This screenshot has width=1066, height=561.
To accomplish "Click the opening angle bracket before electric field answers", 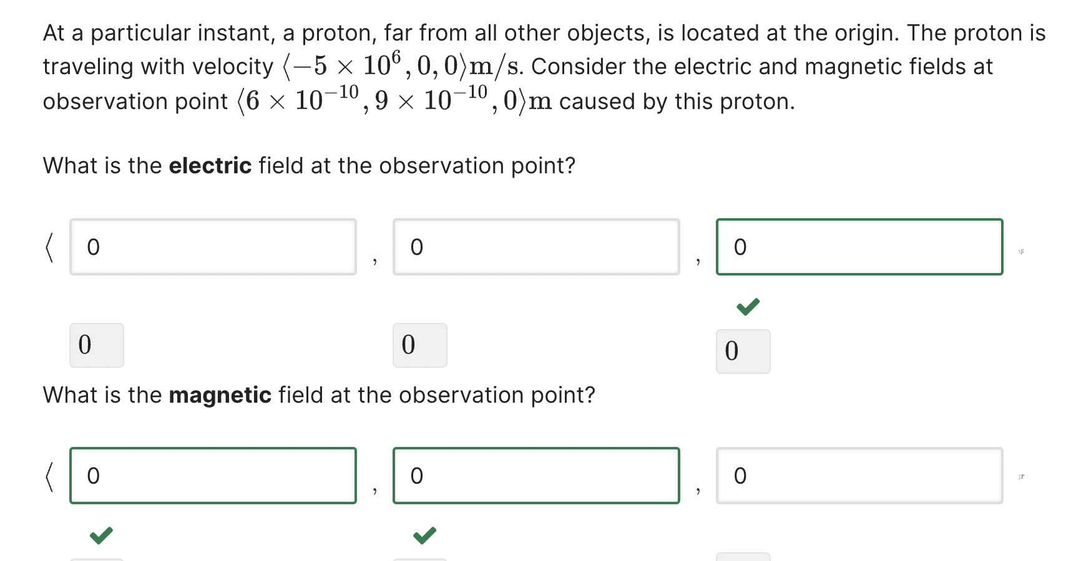I will click(x=49, y=247).
